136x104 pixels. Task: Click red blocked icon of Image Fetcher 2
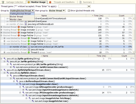18,32
